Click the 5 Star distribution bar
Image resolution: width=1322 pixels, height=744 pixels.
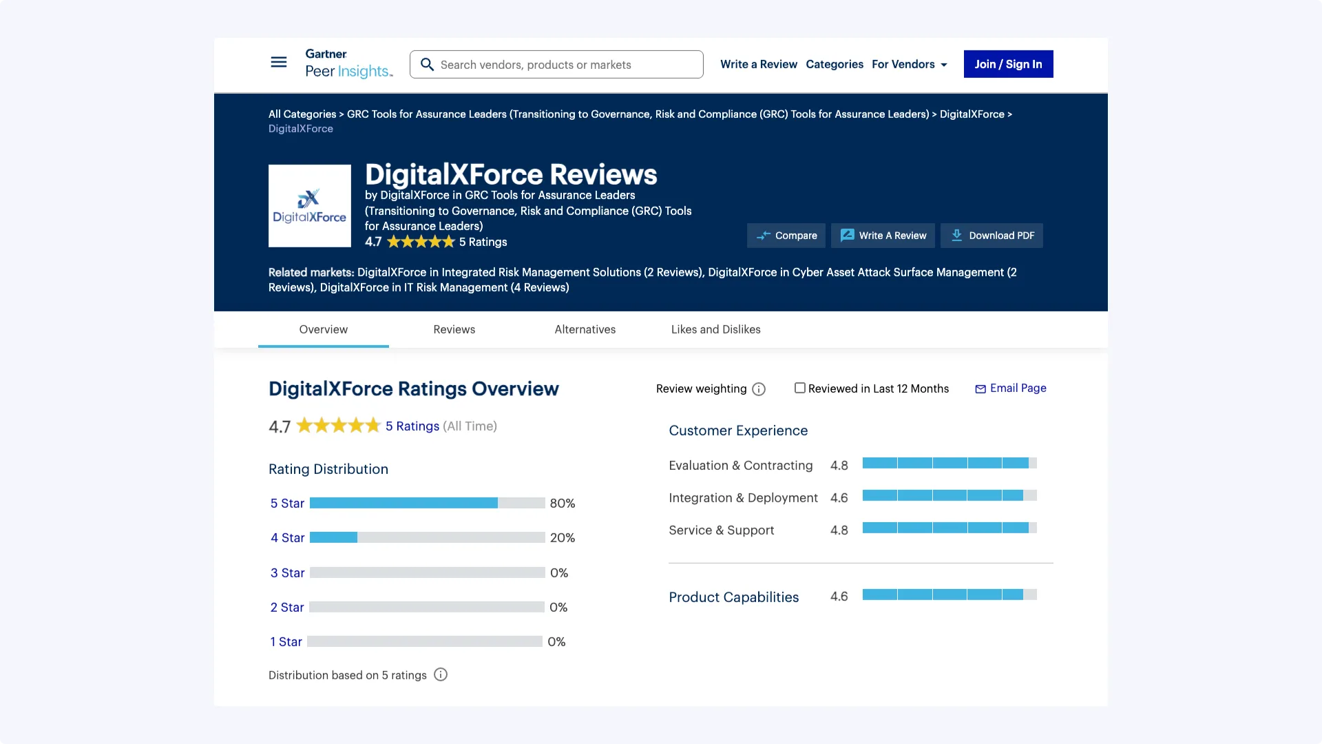(x=427, y=504)
